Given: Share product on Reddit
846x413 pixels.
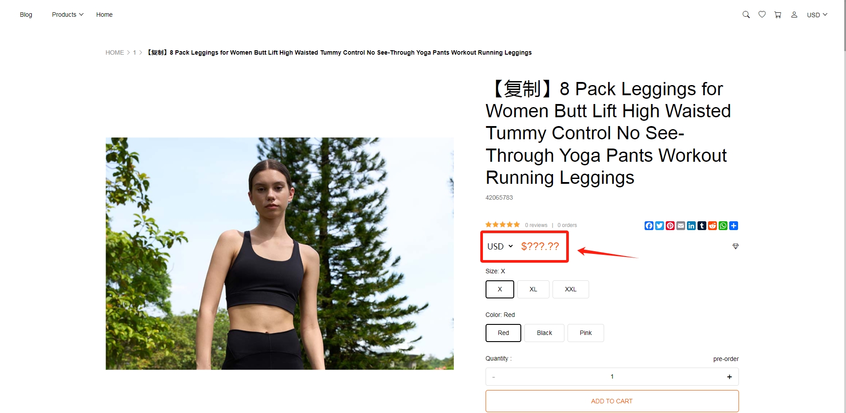Looking at the screenshot, I should [712, 226].
